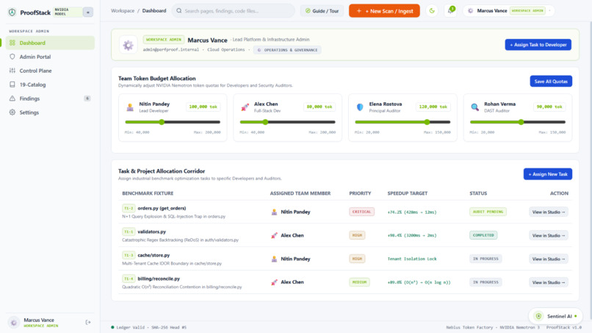The width and height of the screenshot is (592, 333).
Task: Click the Operations & Governance tag
Action: (287, 50)
